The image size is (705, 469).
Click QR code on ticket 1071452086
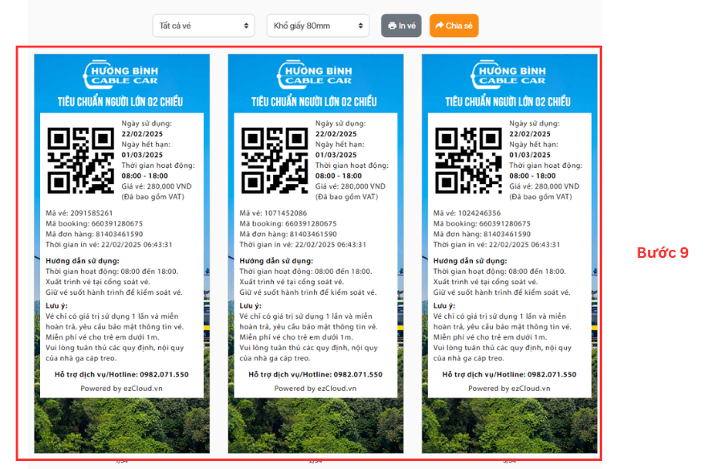[x=274, y=159]
